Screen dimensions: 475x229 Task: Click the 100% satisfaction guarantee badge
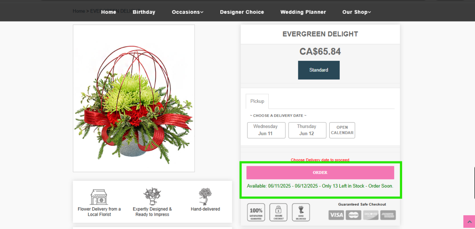(256, 212)
